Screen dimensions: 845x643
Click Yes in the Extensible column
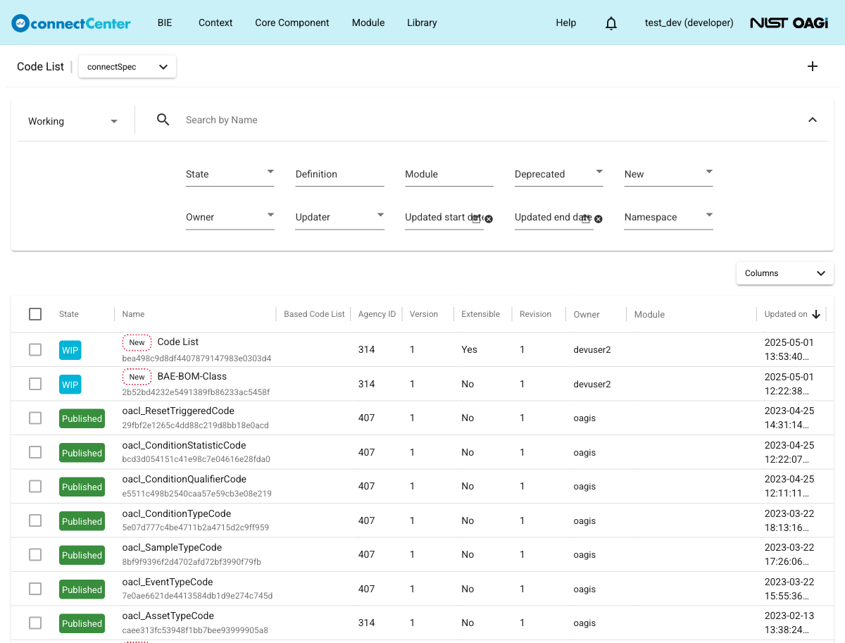(469, 349)
